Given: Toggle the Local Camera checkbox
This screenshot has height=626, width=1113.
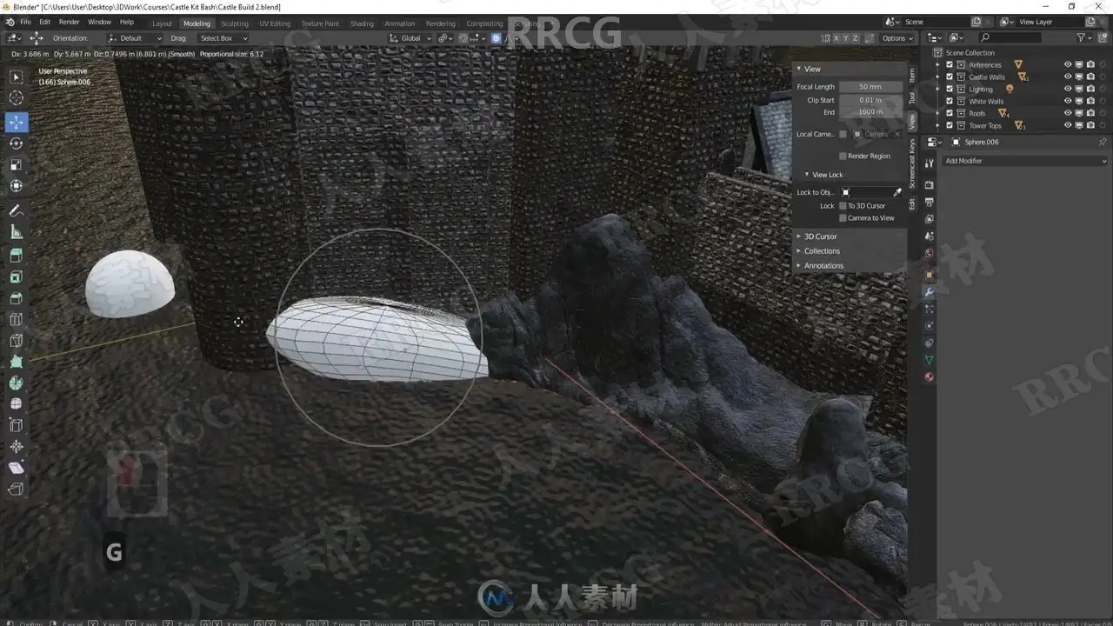Looking at the screenshot, I should pyautogui.click(x=843, y=134).
